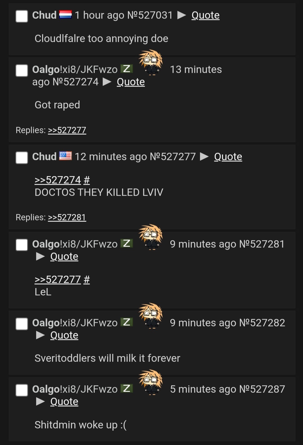This screenshot has width=303, height=445.
Task: Check the box beside post 527287
Action: click(x=22, y=390)
